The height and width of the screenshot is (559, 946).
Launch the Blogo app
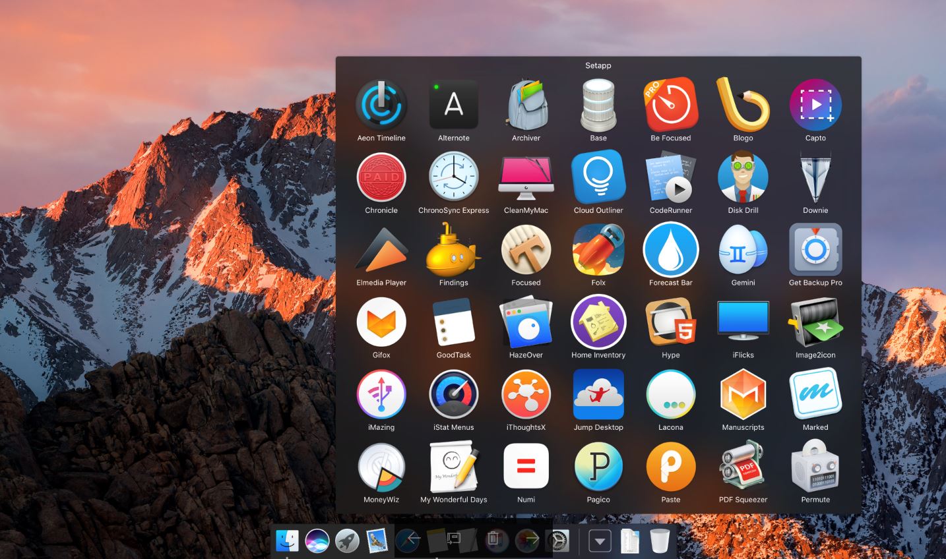743,105
